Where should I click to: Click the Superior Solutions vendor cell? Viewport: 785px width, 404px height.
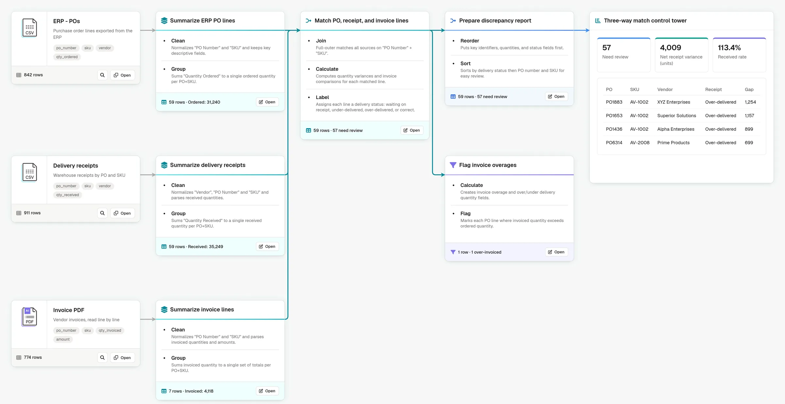676,116
